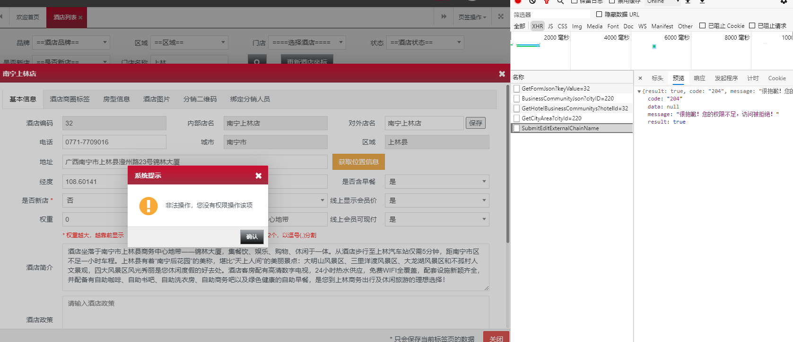
Task: Open the Cookie details tab
Action: 777,78
